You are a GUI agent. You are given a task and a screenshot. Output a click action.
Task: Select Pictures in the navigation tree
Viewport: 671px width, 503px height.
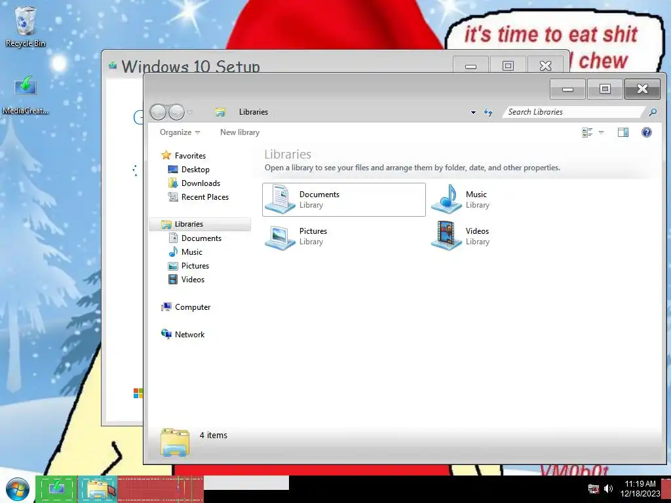click(195, 266)
